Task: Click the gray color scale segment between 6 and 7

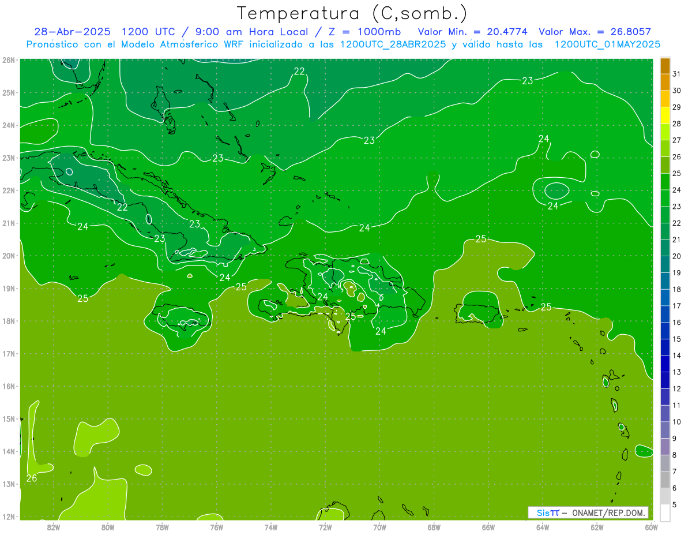Action: pos(665,480)
